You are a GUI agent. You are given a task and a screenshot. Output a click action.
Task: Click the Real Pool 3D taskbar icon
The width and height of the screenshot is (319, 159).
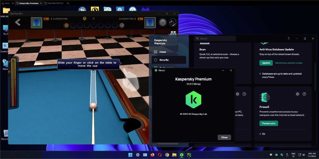pyautogui.click(x=189, y=155)
